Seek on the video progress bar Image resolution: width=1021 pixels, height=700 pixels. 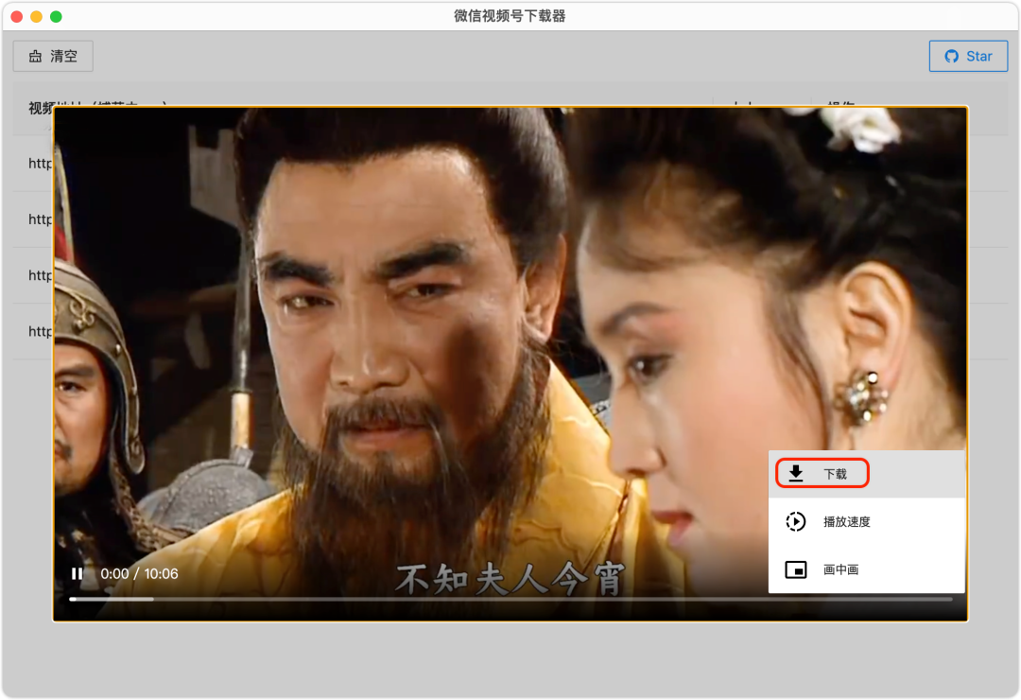tap(510, 599)
